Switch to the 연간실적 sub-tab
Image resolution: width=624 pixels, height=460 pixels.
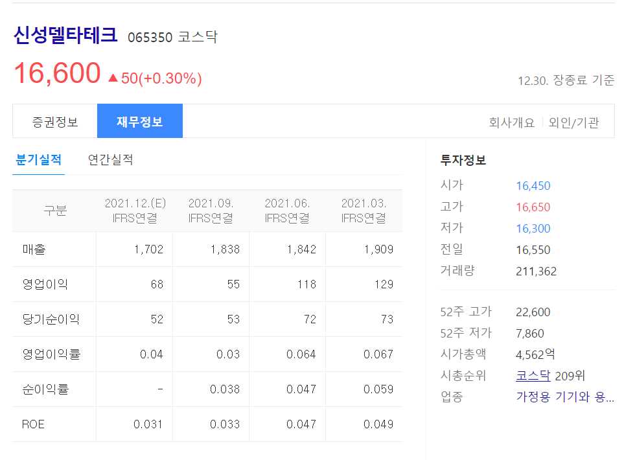pyautogui.click(x=110, y=160)
